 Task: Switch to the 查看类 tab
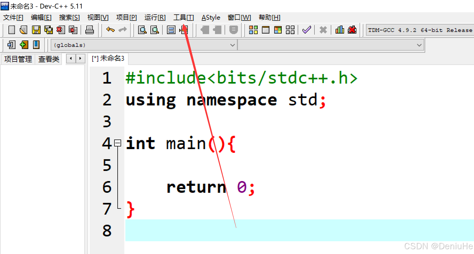click(49, 59)
